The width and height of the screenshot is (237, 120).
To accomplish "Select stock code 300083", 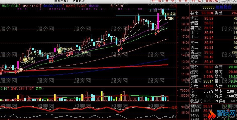I will pyautogui.click(x=208, y=7).
